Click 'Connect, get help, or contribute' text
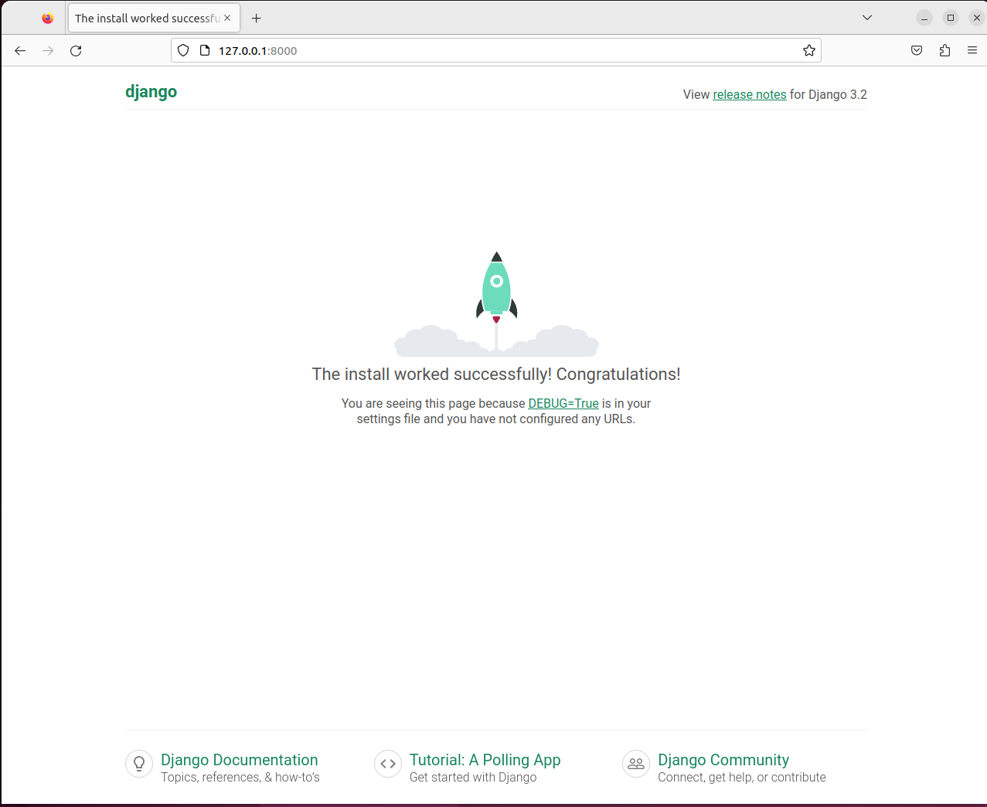 [x=742, y=777]
